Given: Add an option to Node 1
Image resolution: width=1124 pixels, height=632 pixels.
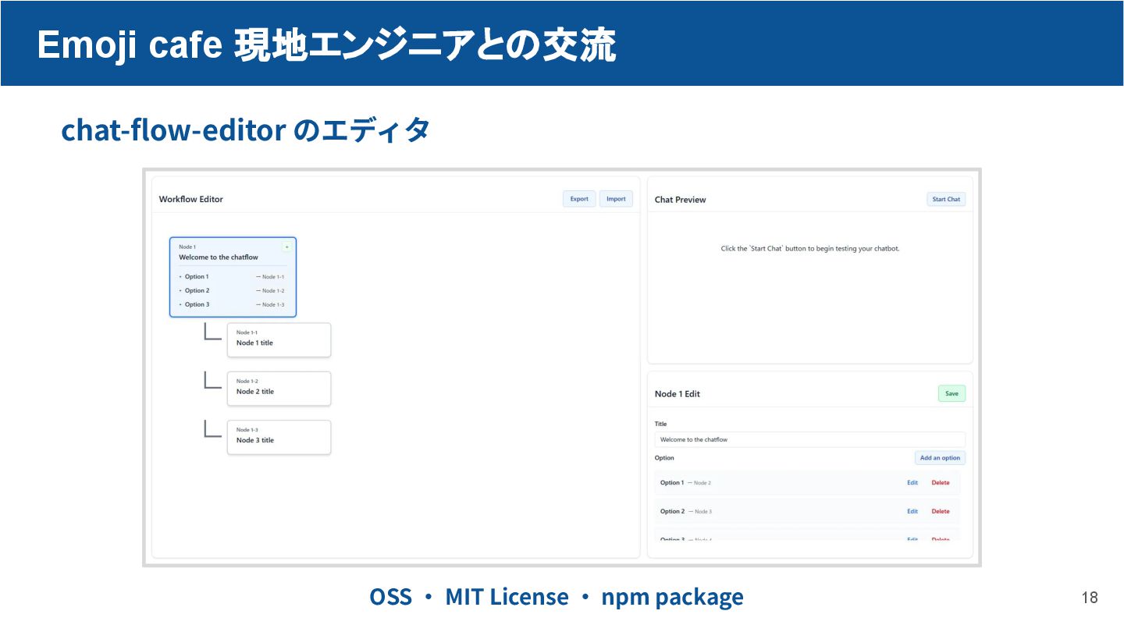Looking at the screenshot, I should pyautogui.click(x=940, y=458).
